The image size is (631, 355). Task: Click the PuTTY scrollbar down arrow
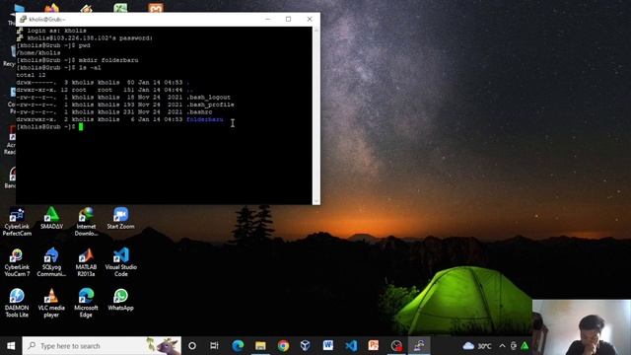(316, 201)
